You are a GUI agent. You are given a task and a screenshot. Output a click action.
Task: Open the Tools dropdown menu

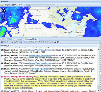point(21,5)
